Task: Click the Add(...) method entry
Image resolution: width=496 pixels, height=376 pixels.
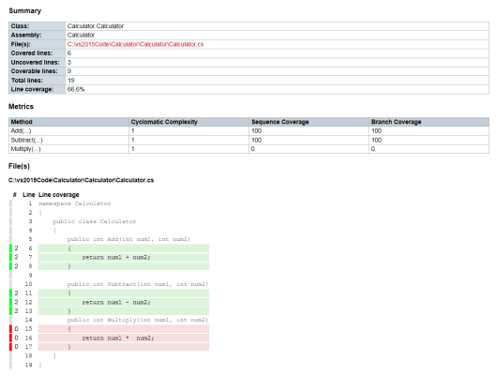Action: click(x=21, y=131)
